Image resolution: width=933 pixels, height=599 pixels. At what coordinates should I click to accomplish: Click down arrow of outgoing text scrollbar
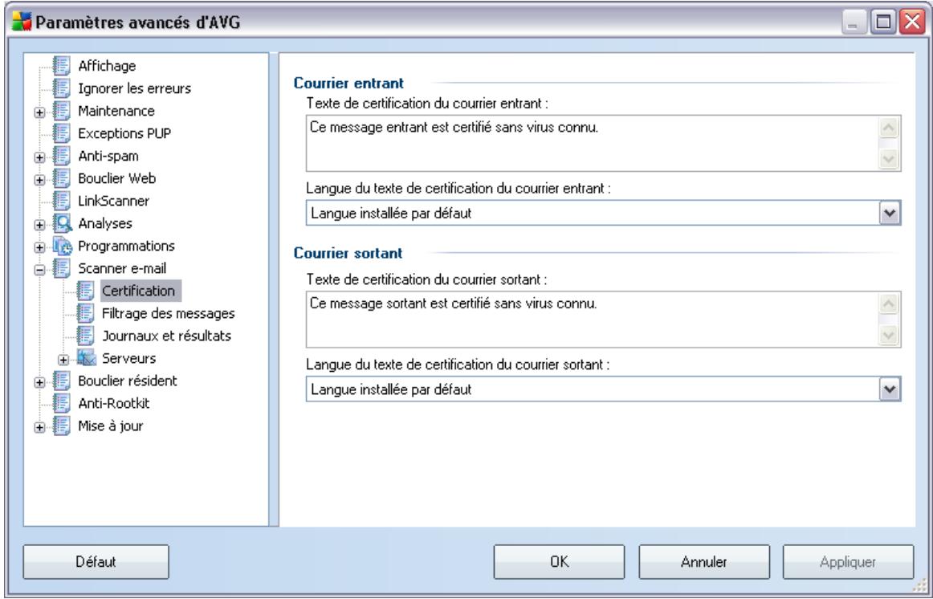click(x=888, y=335)
